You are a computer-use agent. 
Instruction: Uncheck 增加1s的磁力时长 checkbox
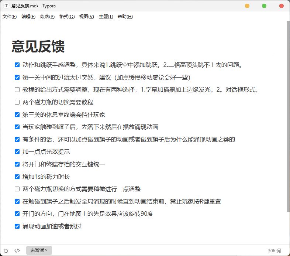click(x=17, y=177)
